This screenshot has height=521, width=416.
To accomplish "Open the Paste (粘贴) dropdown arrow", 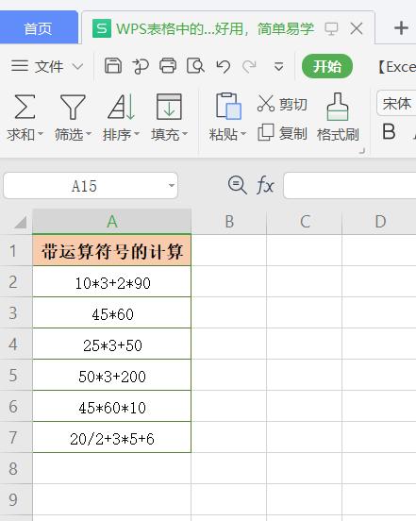I will (243, 134).
